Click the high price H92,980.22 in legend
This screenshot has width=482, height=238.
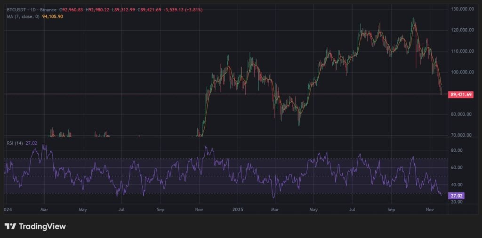click(98, 10)
